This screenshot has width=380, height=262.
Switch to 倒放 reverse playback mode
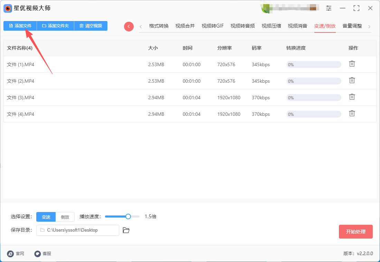coord(65,217)
